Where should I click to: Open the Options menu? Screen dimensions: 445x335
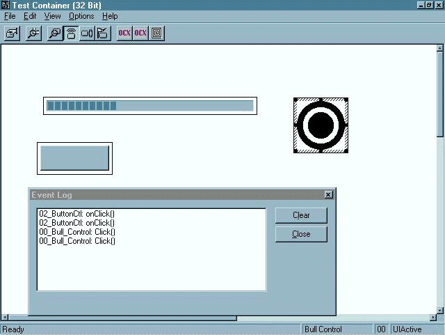[81, 16]
